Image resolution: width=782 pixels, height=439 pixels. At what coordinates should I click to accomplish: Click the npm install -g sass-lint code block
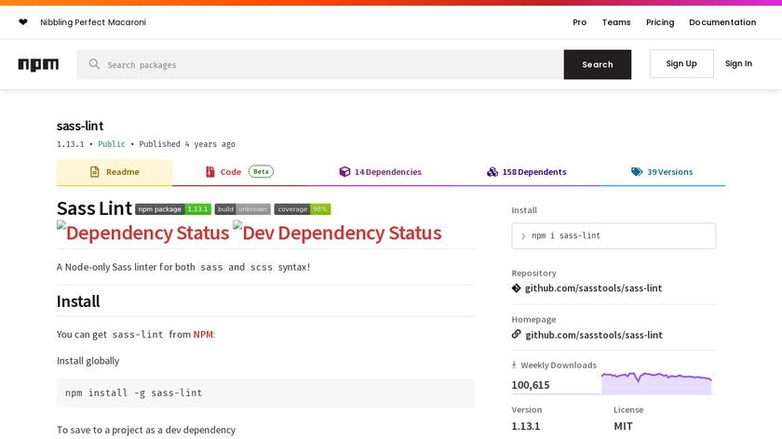[266, 392]
